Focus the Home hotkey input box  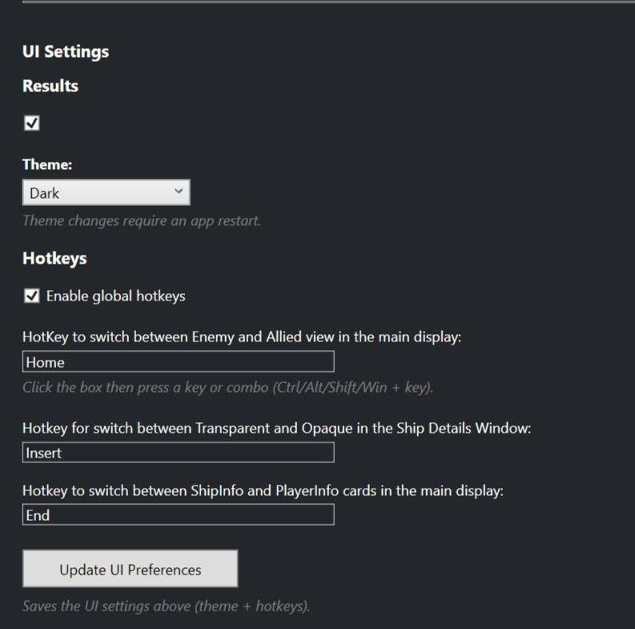pos(178,362)
